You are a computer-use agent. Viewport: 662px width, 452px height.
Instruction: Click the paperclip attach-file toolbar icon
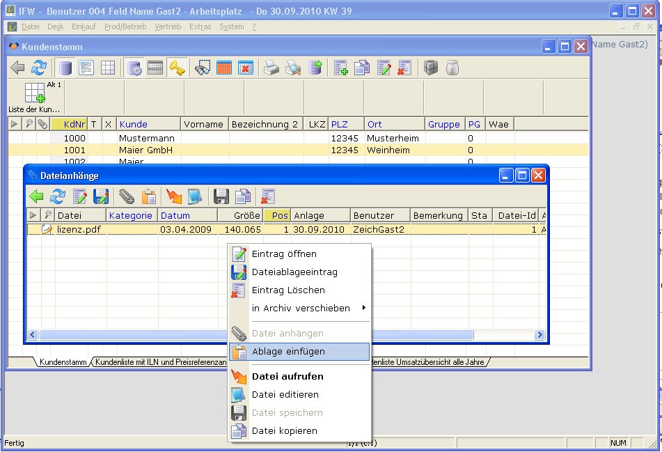pos(127,196)
